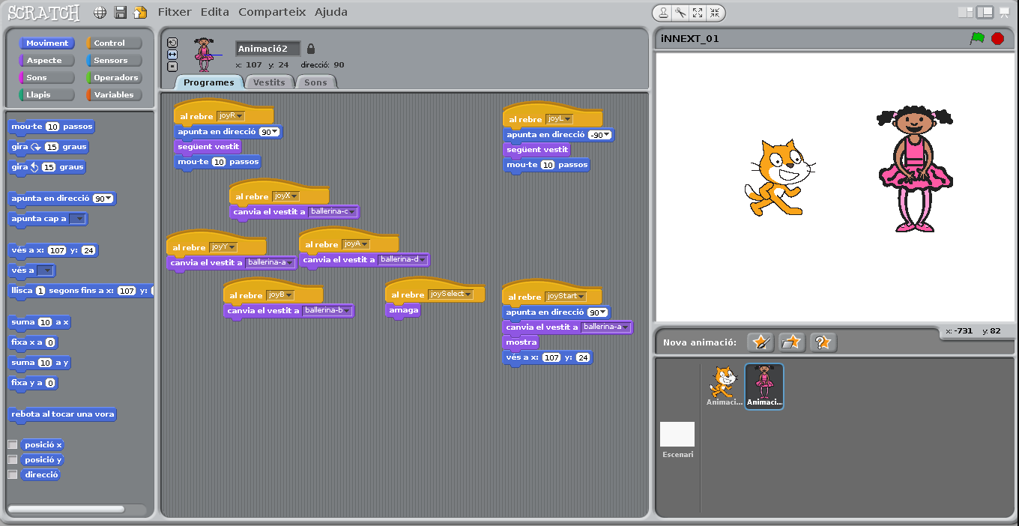The width and height of the screenshot is (1019, 526).
Task: Select the Shrink sprite tool
Action: pyautogui.click(x=714, y=13)
